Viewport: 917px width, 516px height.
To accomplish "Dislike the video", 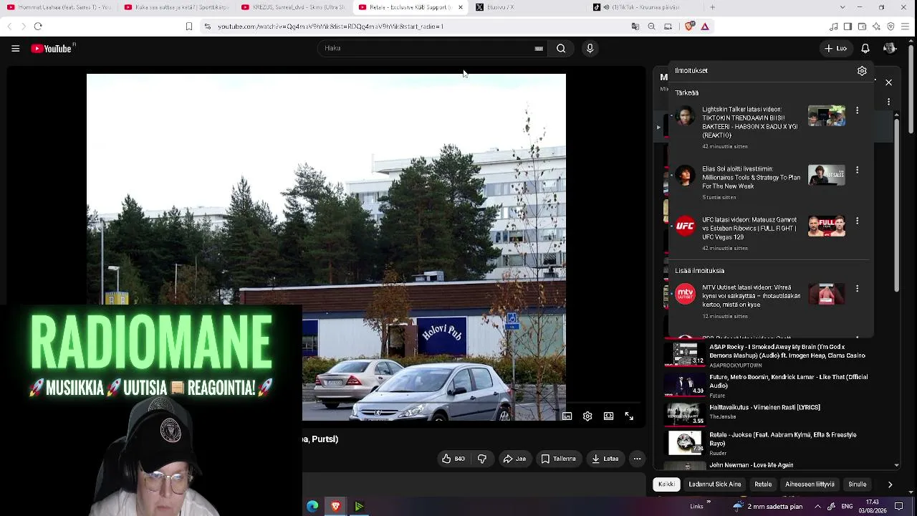I will 482,459.
